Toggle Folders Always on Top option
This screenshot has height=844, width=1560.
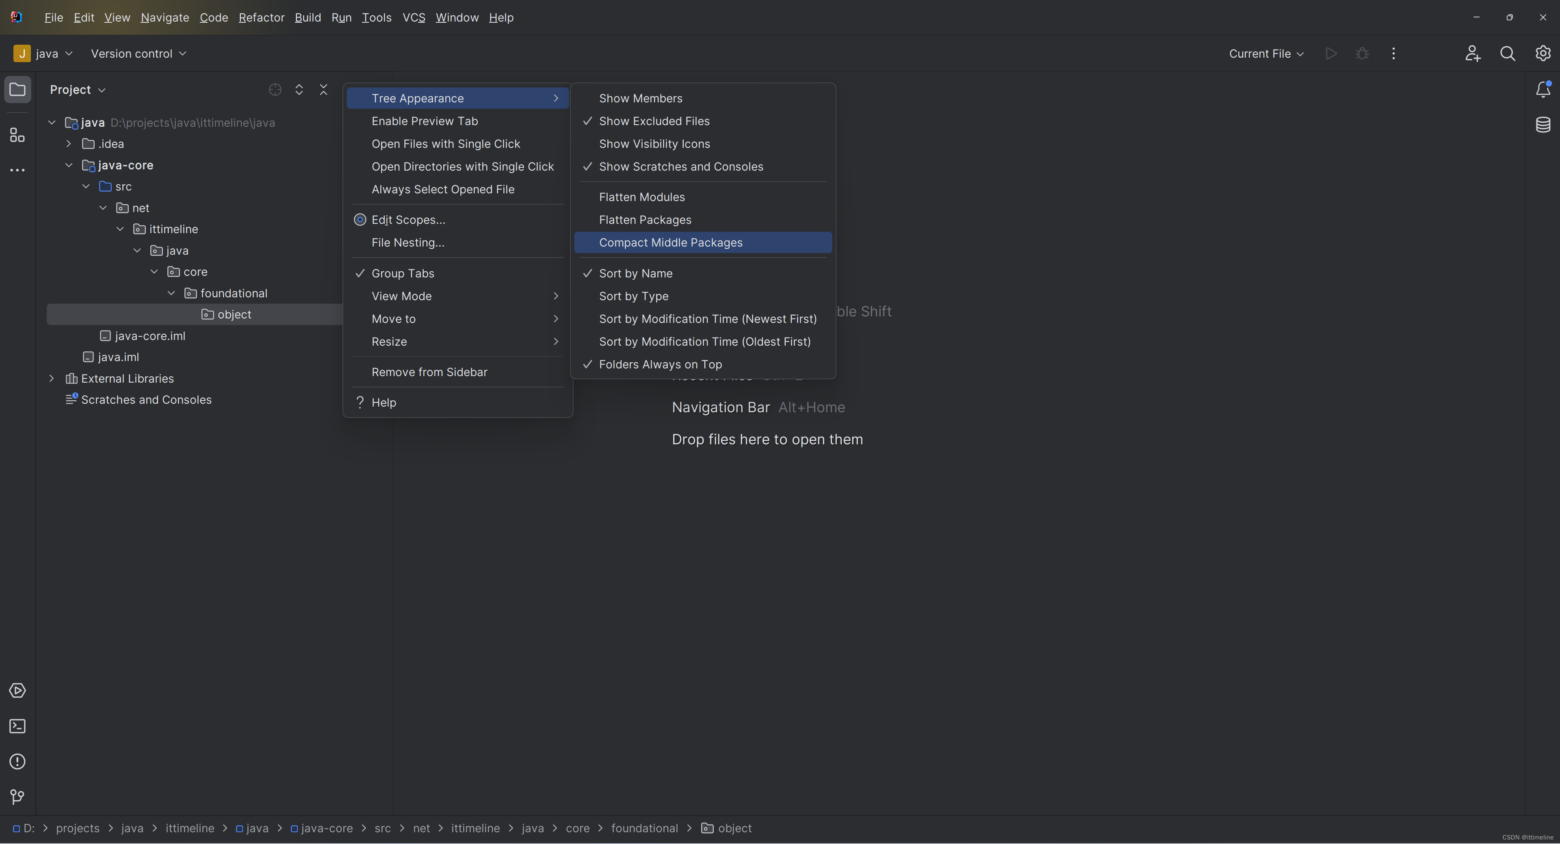pos(703,364)
